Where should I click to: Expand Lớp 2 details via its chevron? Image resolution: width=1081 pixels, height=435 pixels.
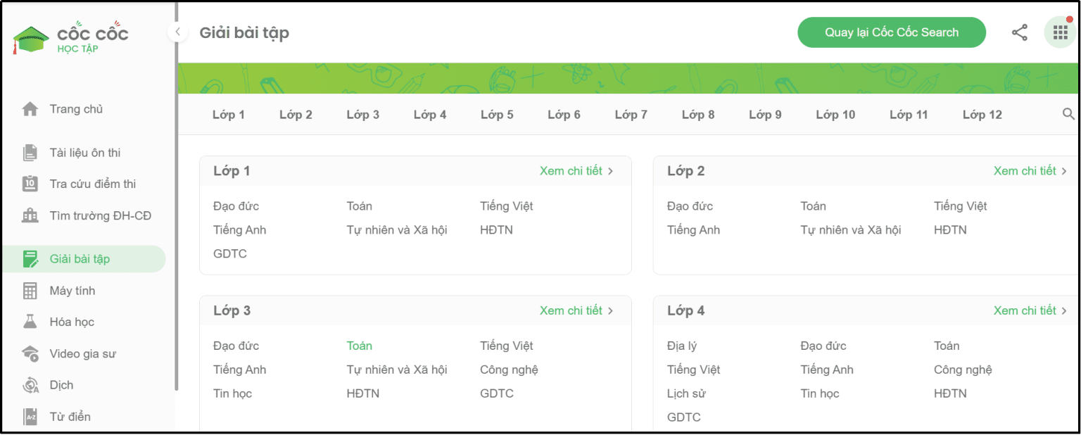point(1064,170)
